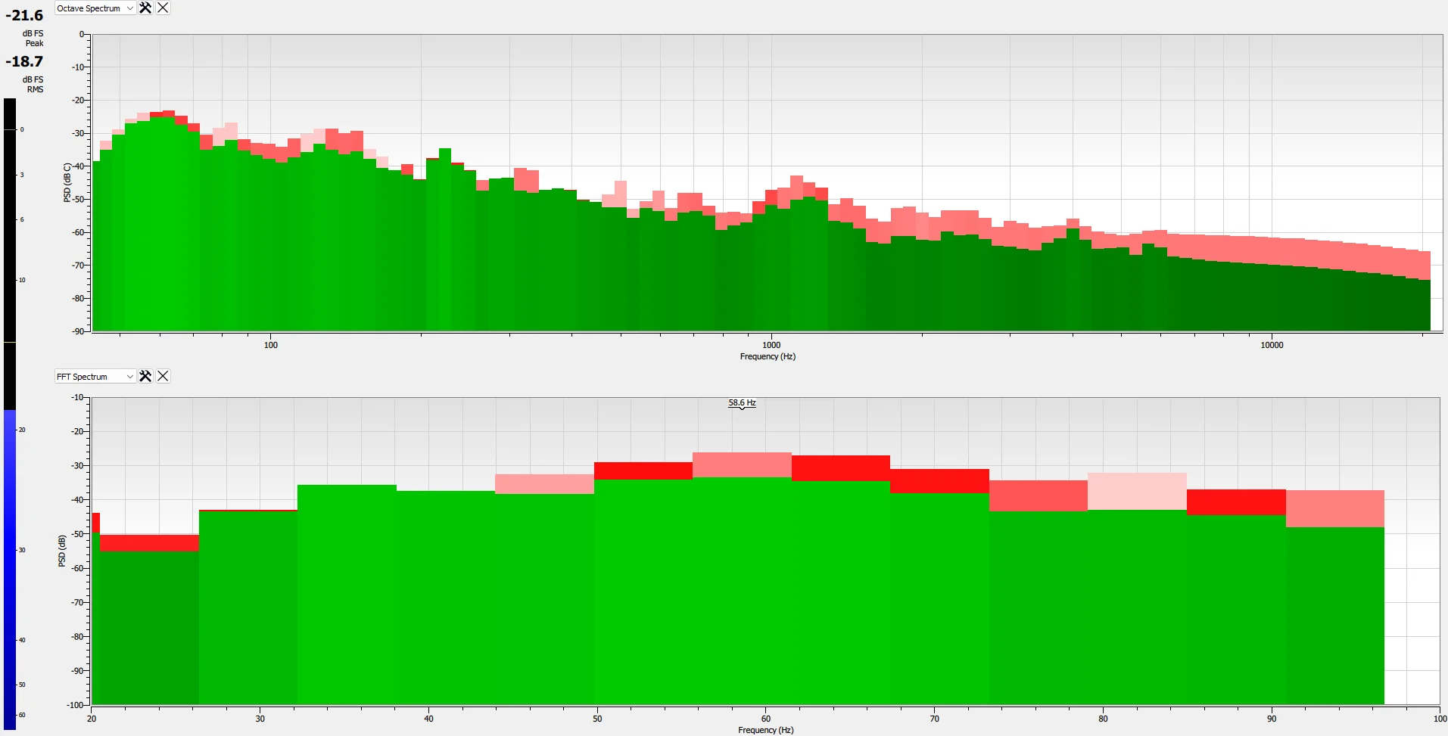Open settings tools for FFT Spectrum panel
Screen dimensions: 1448x736
click(145, 376)
